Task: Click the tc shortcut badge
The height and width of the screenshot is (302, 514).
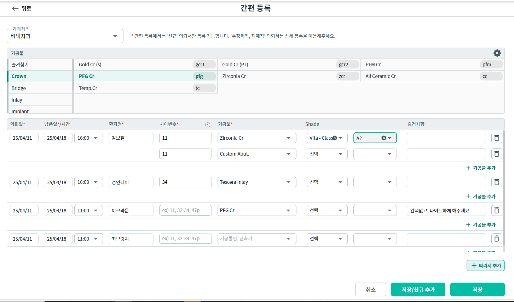Action: pyautogui.click(x=204, y=88)
